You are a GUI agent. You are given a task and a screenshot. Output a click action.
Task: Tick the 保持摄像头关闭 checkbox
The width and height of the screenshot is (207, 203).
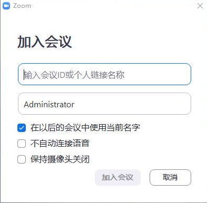pos(22,159)
